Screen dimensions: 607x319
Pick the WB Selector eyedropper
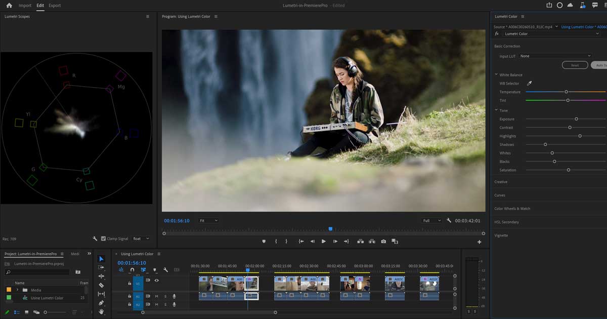[530, 84]
